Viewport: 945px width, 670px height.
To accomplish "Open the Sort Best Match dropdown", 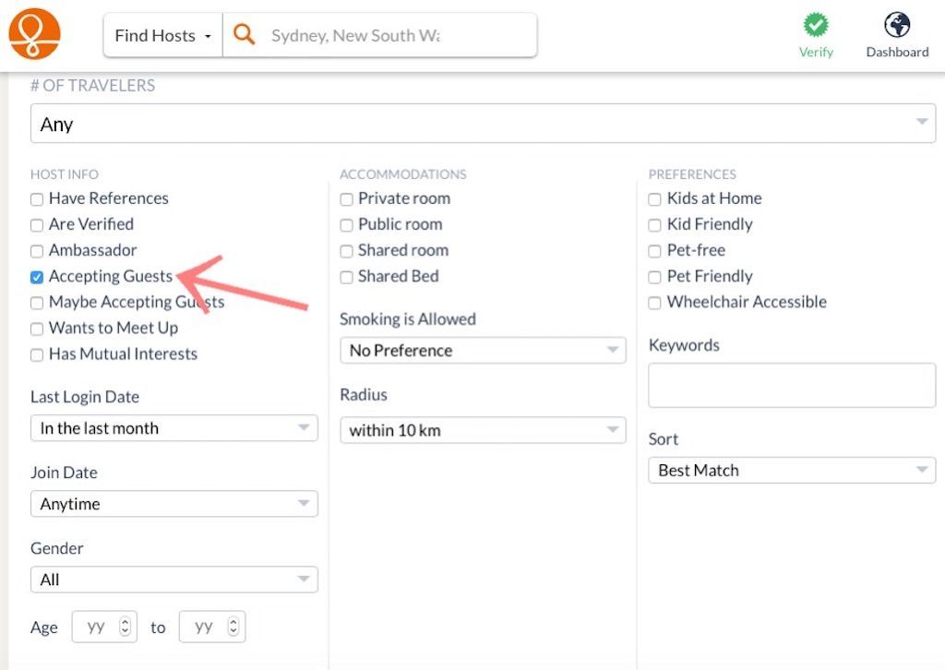I will pos(792,470).
